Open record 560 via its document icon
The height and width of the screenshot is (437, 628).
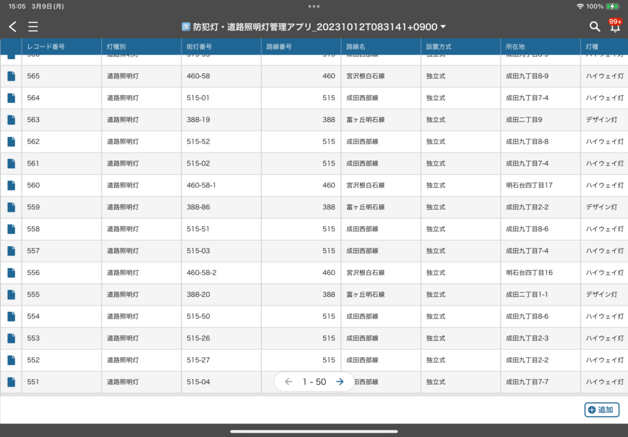[10, 185]
